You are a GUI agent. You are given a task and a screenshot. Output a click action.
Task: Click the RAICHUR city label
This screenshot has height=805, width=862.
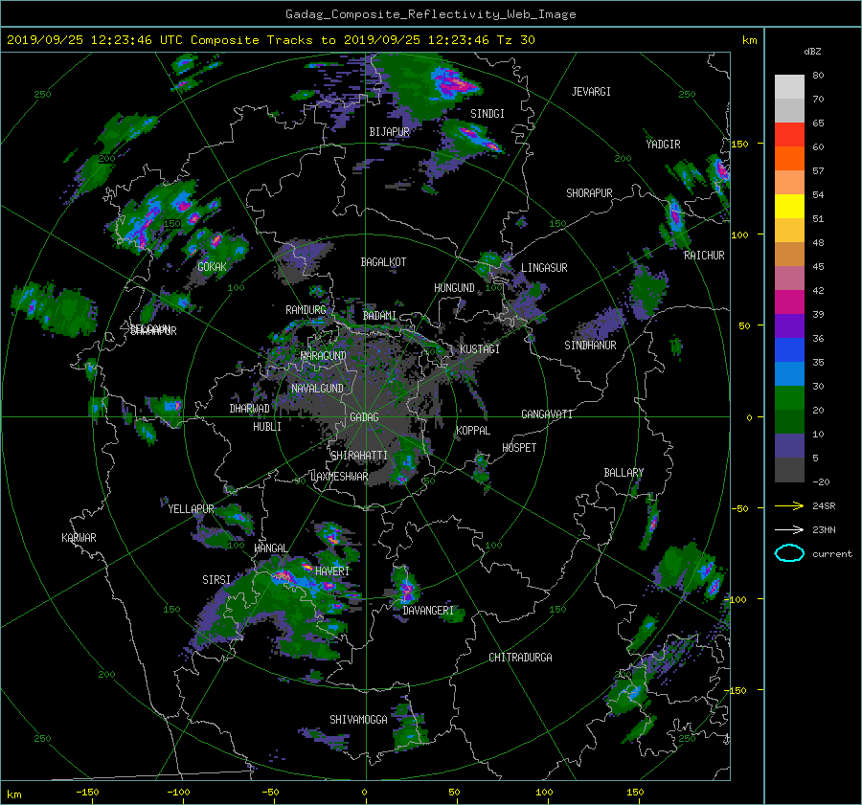[x=704, y=256]
